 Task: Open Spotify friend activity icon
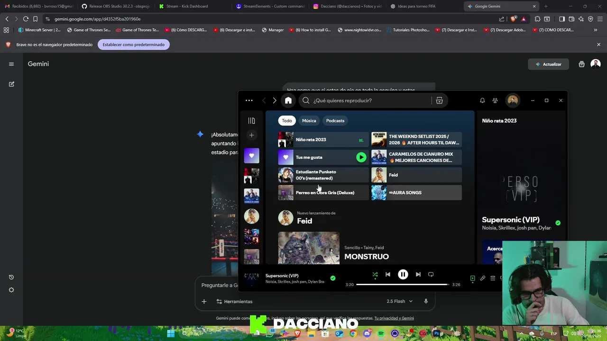click(495, 100)
